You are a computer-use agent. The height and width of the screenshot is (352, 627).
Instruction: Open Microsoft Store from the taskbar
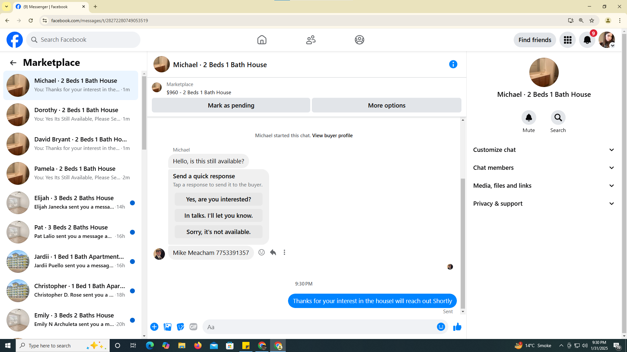click(230, 345)
